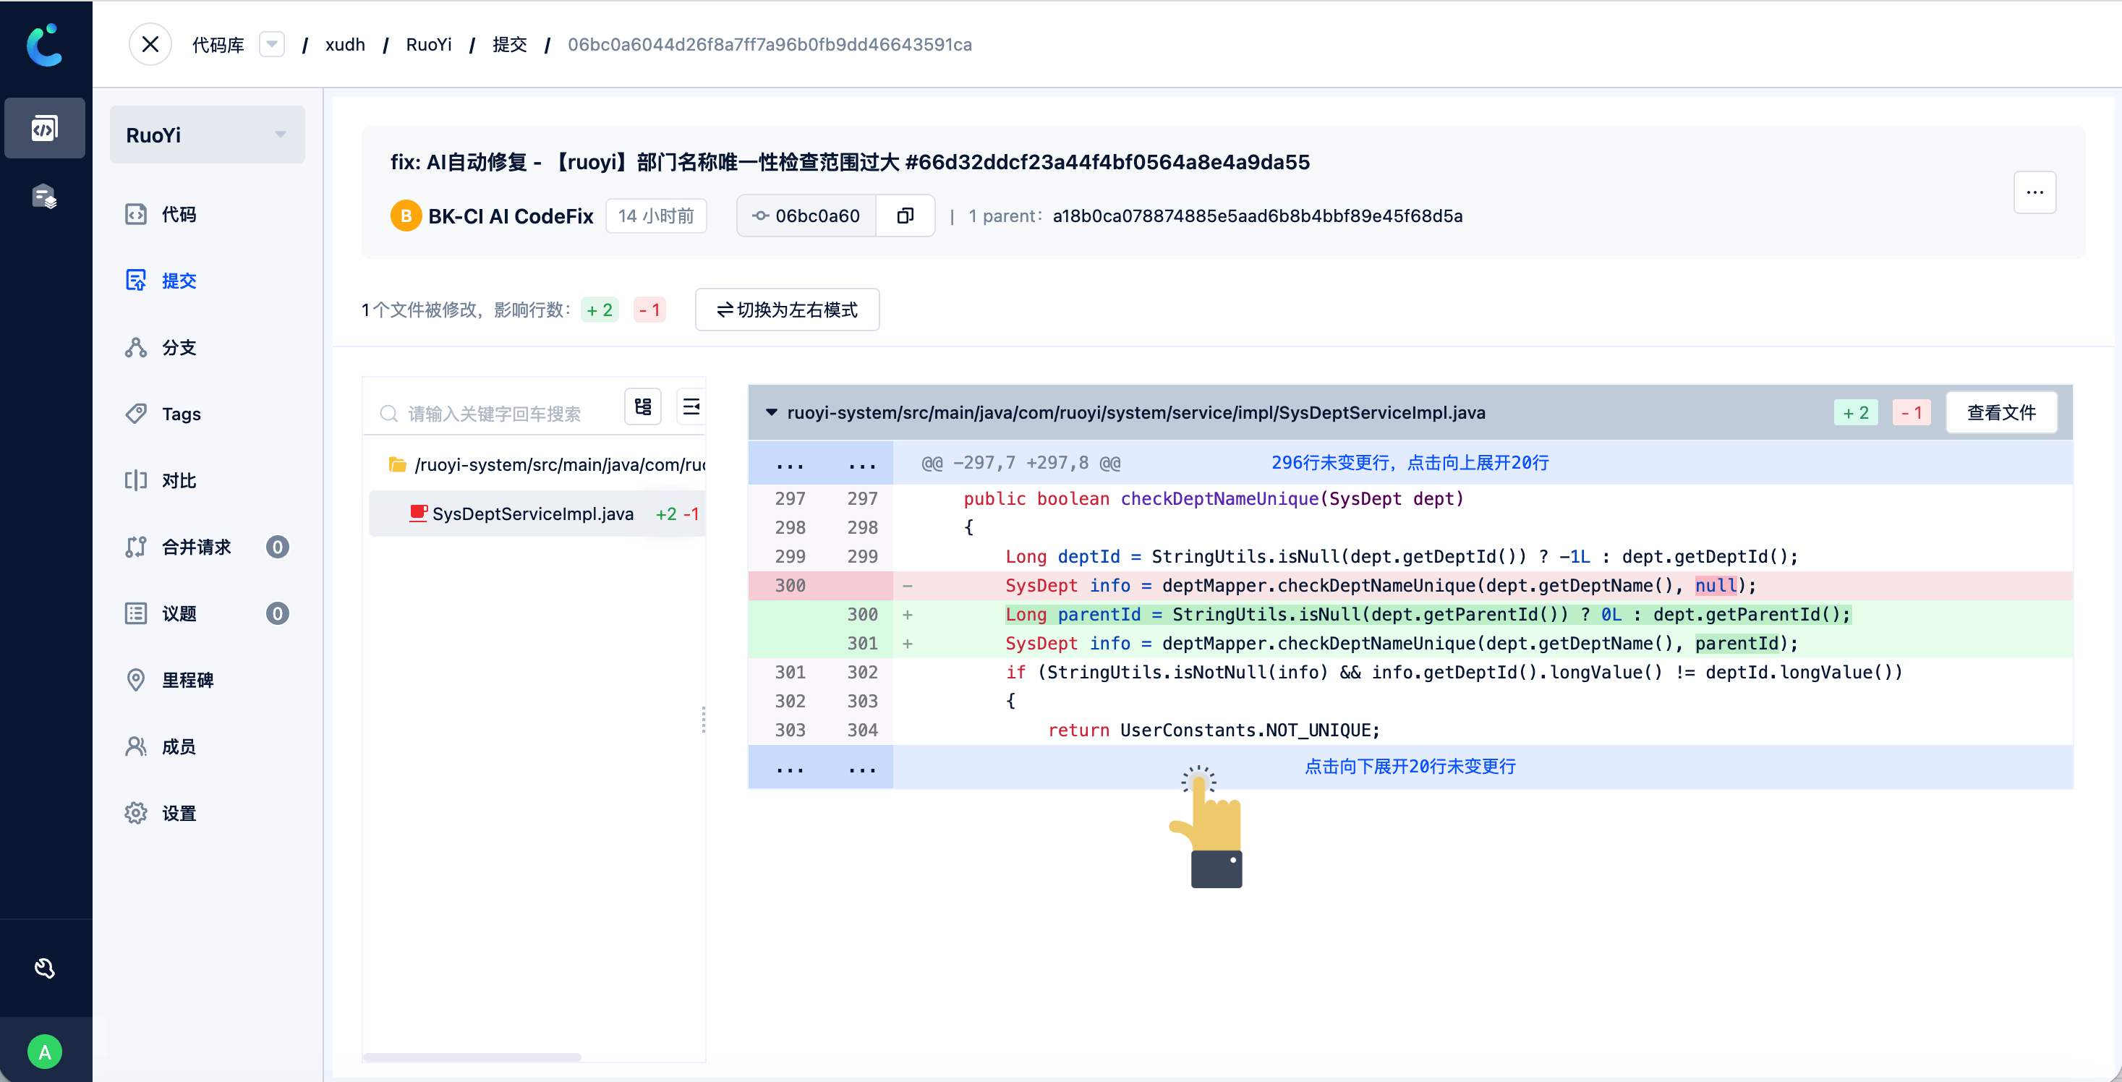Go to 合并请求 merge requests

click(196, 548)
